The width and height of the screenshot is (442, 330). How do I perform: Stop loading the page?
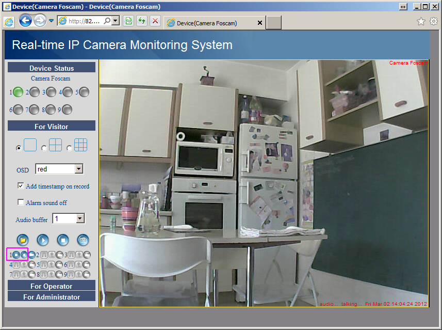pyautogui.click(x=155, y=21)
